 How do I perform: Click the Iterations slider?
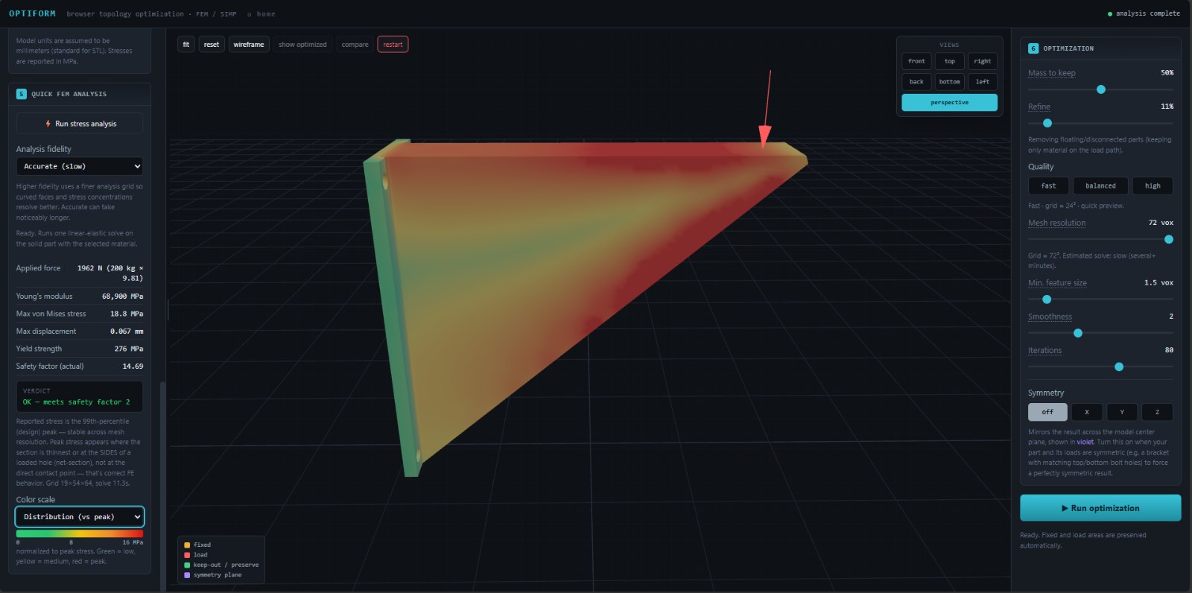pos(1100,367)
